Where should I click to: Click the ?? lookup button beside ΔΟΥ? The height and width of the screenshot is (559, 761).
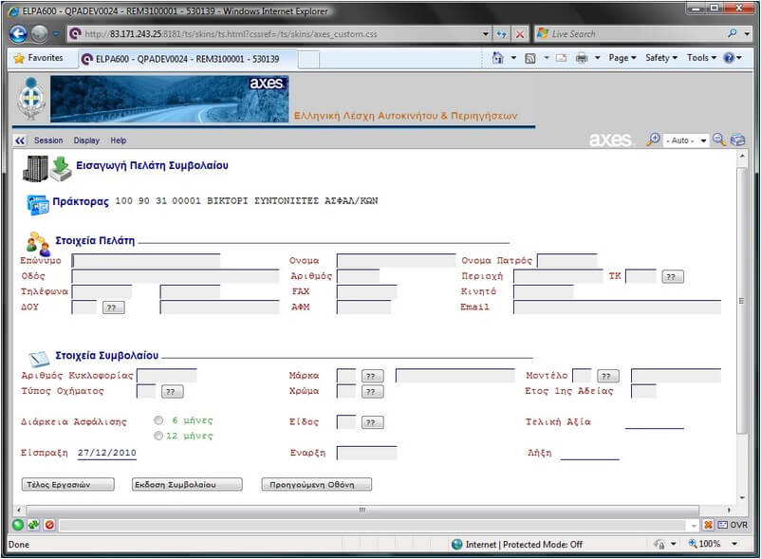coord(113,307)
